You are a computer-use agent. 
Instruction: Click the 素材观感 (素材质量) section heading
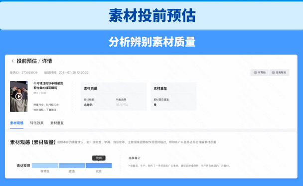click(x=33, y=142)
